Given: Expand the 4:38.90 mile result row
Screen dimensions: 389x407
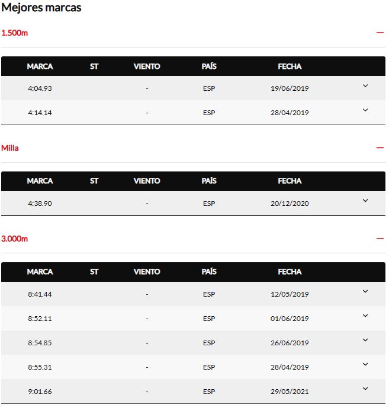Looking at the screenshot, I should coord(365,201).
